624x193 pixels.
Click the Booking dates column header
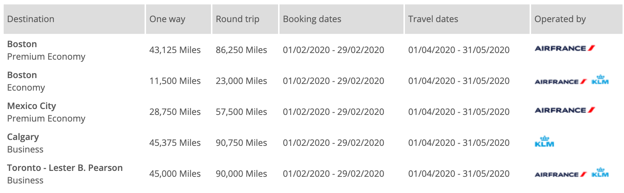point(312,19)
